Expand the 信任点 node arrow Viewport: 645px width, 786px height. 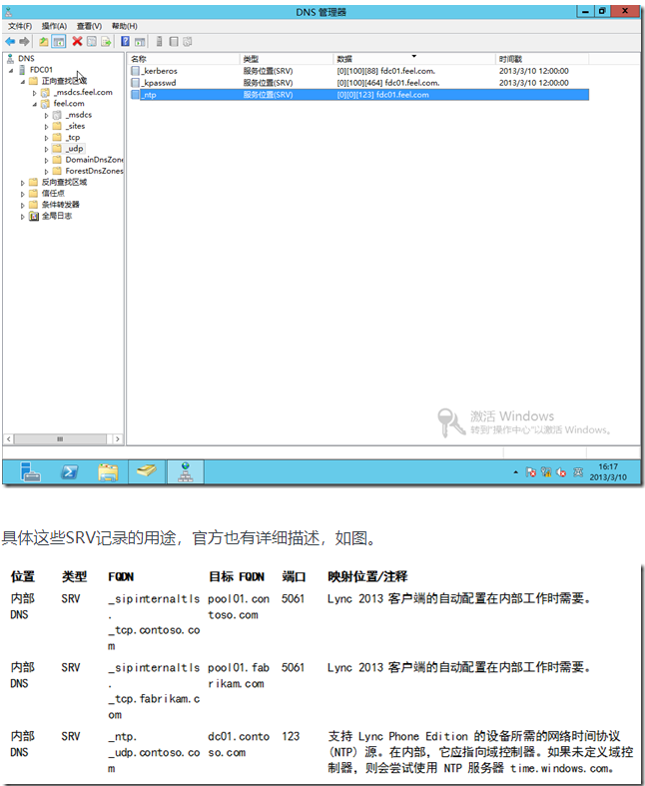(x=23, y=194)
